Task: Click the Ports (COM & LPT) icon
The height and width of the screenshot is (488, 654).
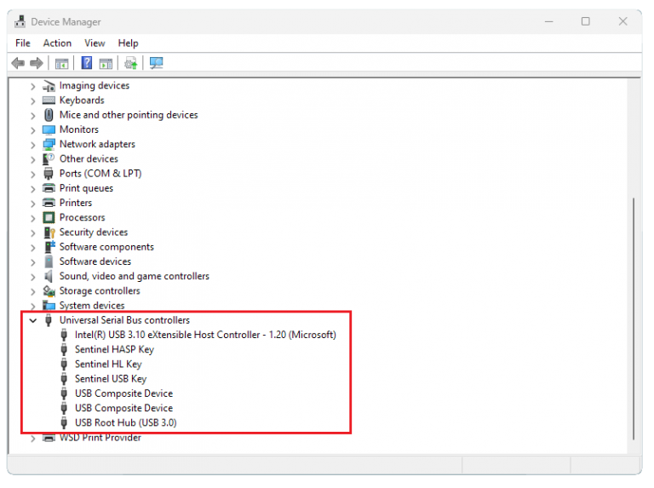Action: [x=49, y=174]
